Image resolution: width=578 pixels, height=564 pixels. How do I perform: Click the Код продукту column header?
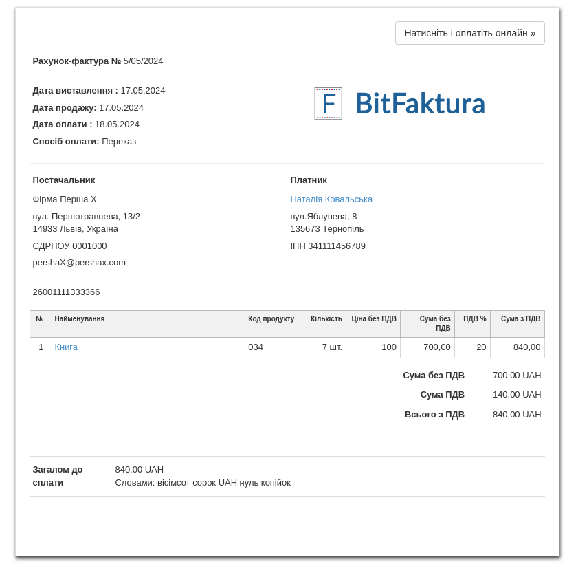point(271,319)
